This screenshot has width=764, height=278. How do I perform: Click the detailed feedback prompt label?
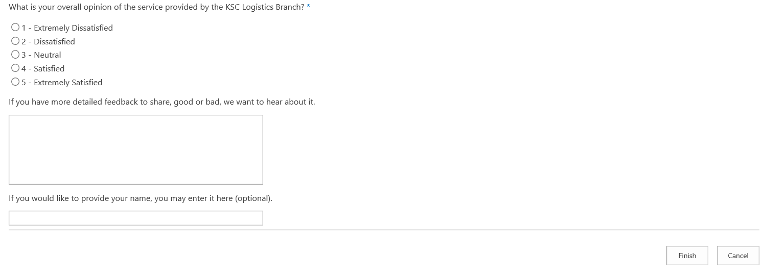click(162, 102)
